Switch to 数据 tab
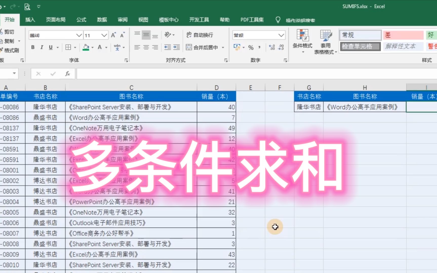The width and height of the screenshot is (437, 273). click(102, 20)
